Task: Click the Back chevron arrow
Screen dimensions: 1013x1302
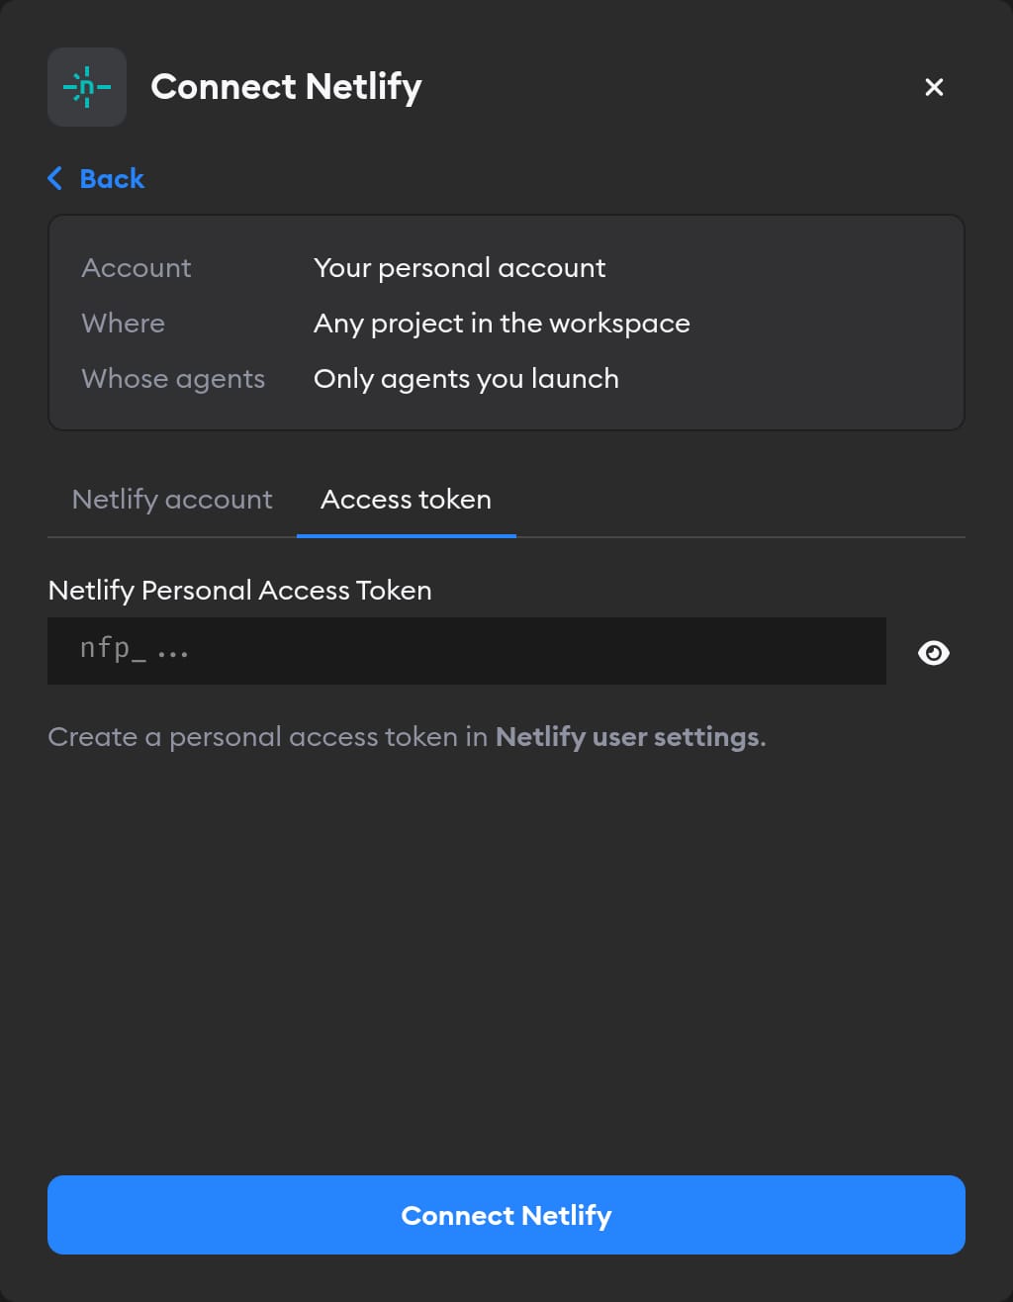Action: (55, 178)
